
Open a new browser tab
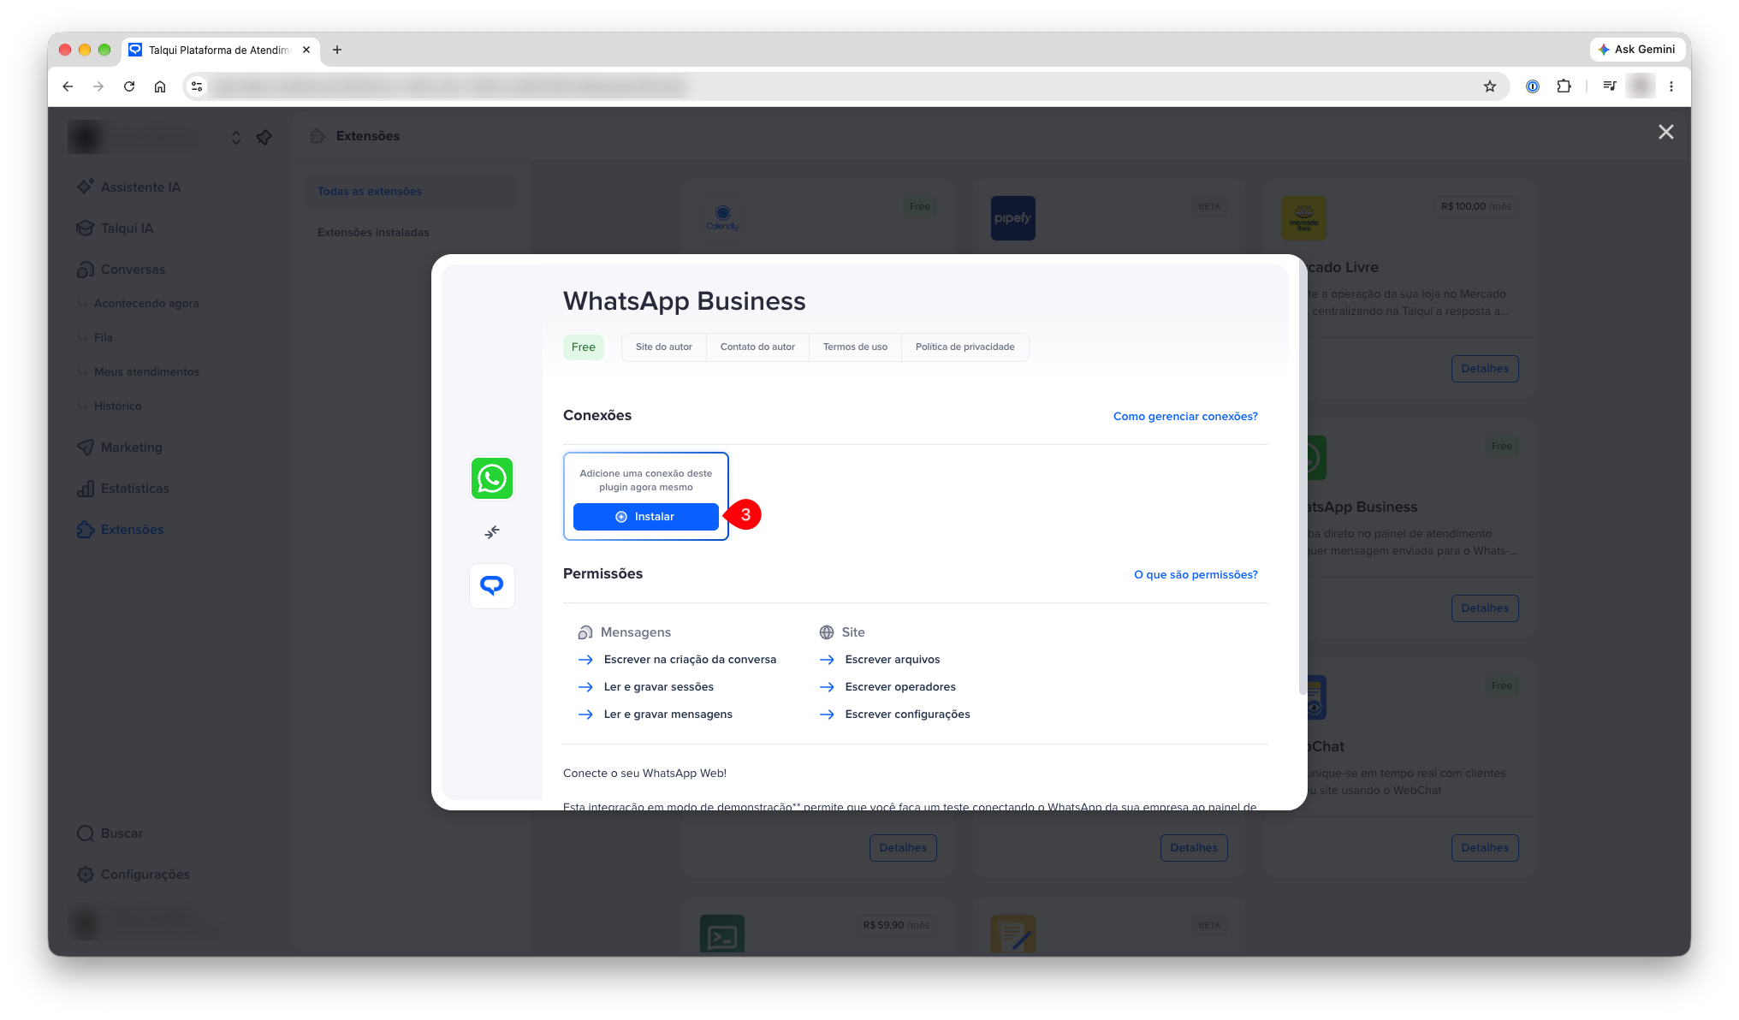[x=337, y=50]
